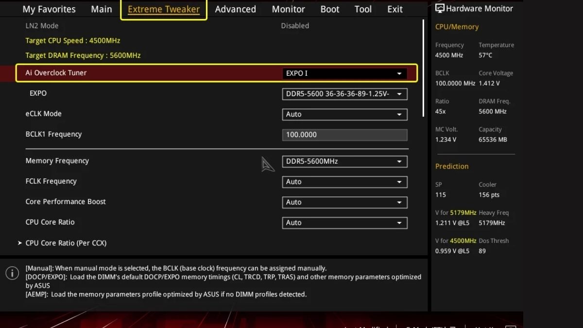Open the eCLK Mode dropdown

tap(344, 114)
